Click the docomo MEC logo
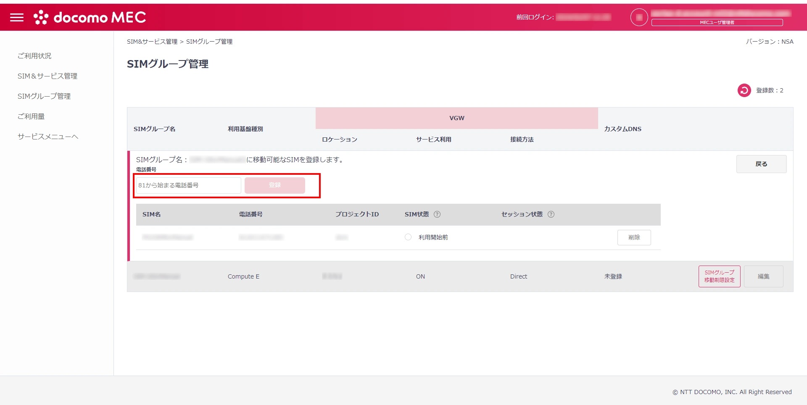Viewport: 807px width, 405px height. pyautogui.click(x=90, y=17)
